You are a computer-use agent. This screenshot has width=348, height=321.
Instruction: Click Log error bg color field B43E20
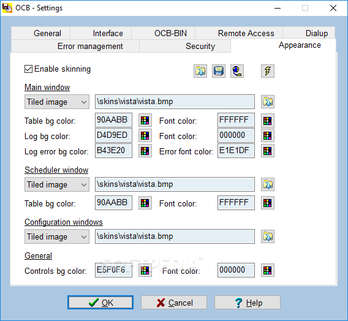point(113,151)
